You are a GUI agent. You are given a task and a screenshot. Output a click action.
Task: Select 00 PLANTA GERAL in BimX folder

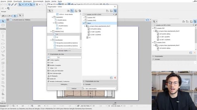(x=96, y=29)
